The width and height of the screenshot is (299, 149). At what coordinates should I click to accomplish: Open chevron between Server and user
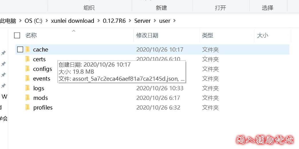point(155,21)
